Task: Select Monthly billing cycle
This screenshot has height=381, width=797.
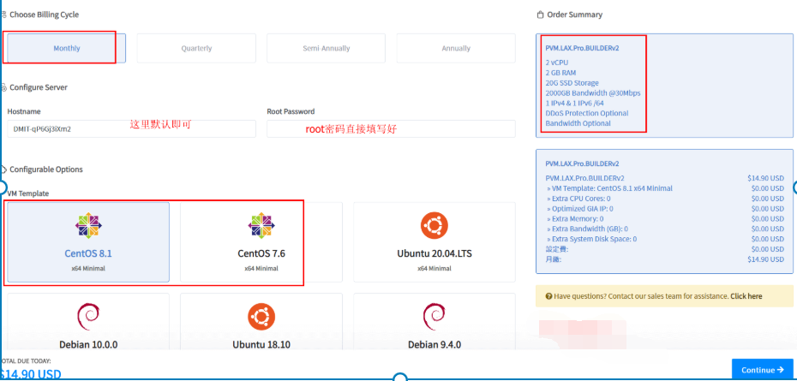Action: click(x=66, y=48)
